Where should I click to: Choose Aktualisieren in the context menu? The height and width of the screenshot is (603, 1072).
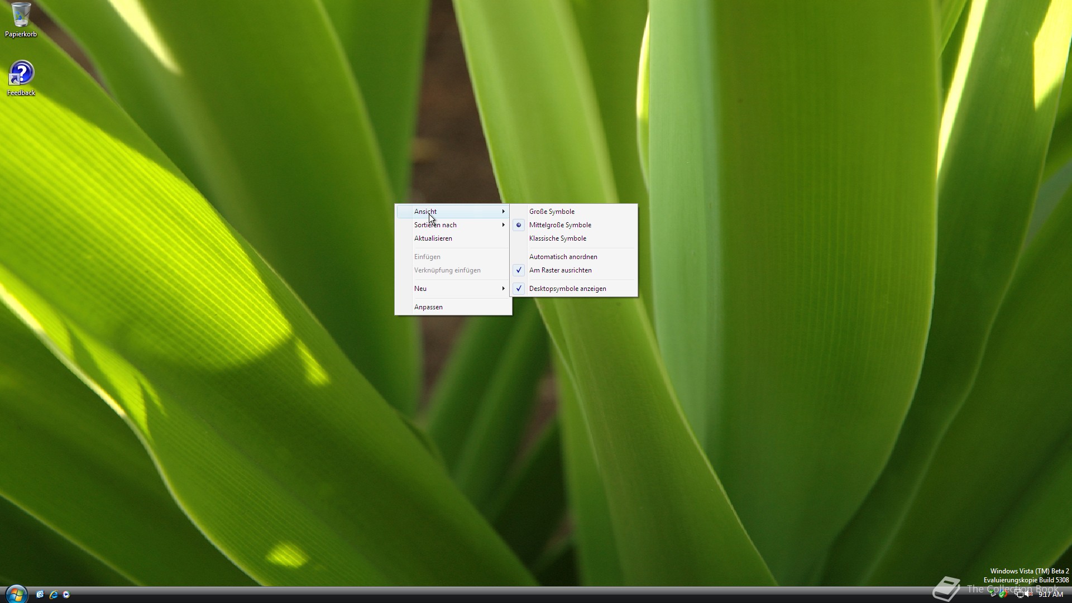click(x=453, y=238)
